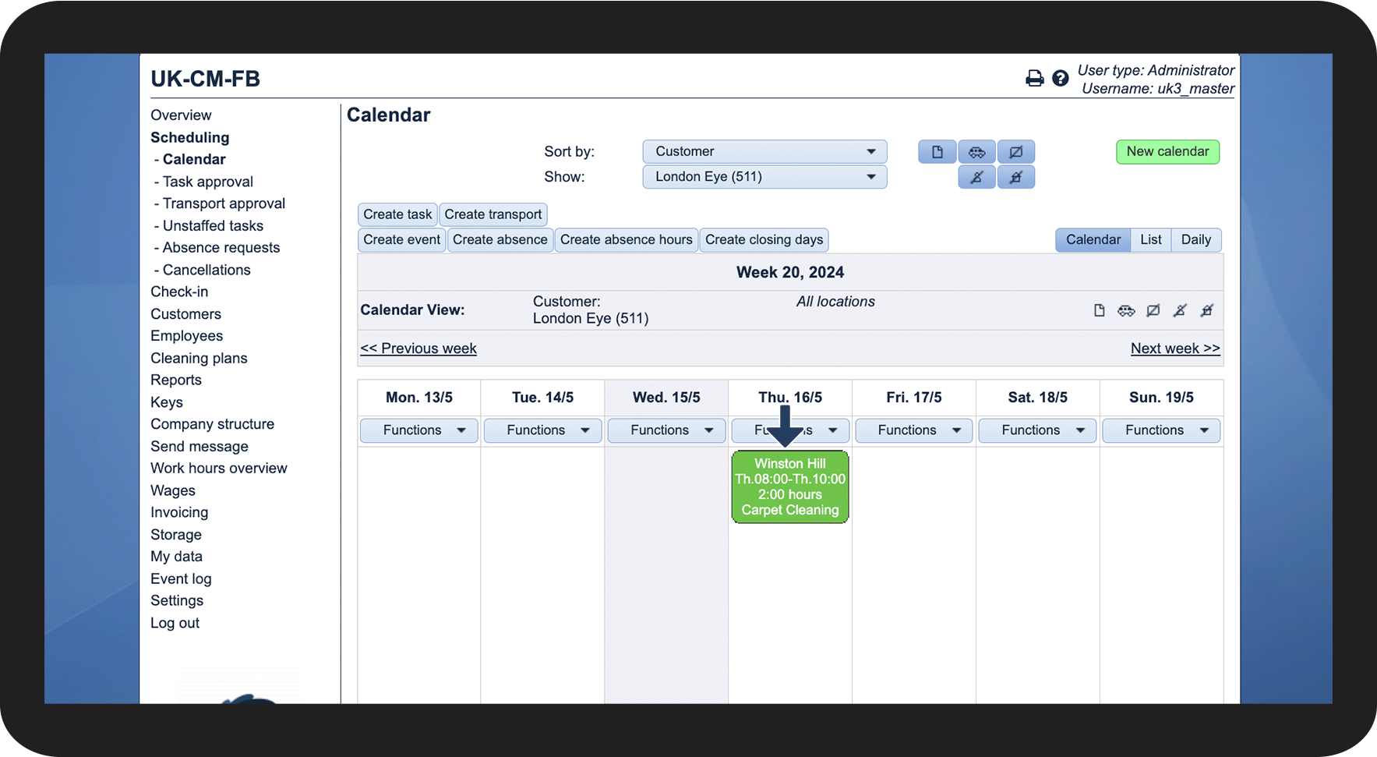The height and width of the screenshot is (757, 1377).
Task: Toggle the car transport filter button
Action: 976,152
